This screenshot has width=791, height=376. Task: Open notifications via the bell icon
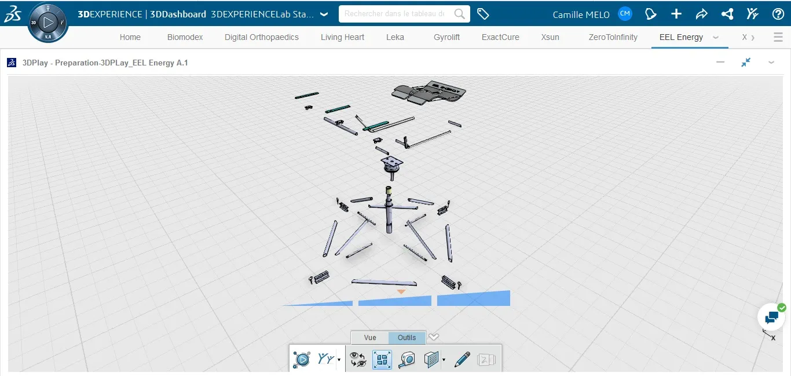[650, 13]
